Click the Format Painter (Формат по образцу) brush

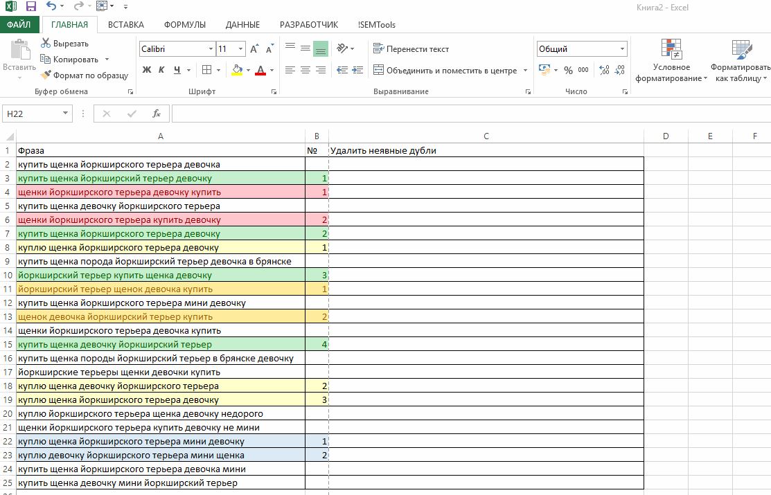point(46,75)
